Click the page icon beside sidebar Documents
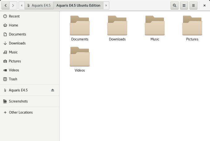The width and height of the screenshot is (210, 141). pyautogui.click(x=5, y=34)
